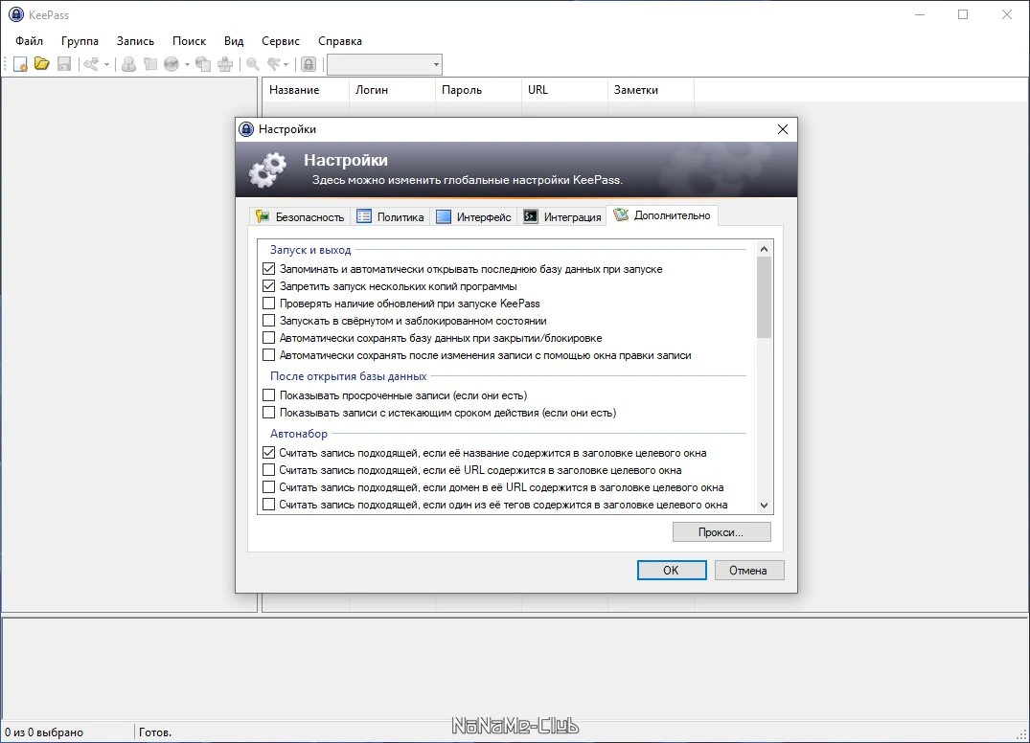The image size is (1030, 743).
Task: Select the Дополнительно tab
Action: 662,215
